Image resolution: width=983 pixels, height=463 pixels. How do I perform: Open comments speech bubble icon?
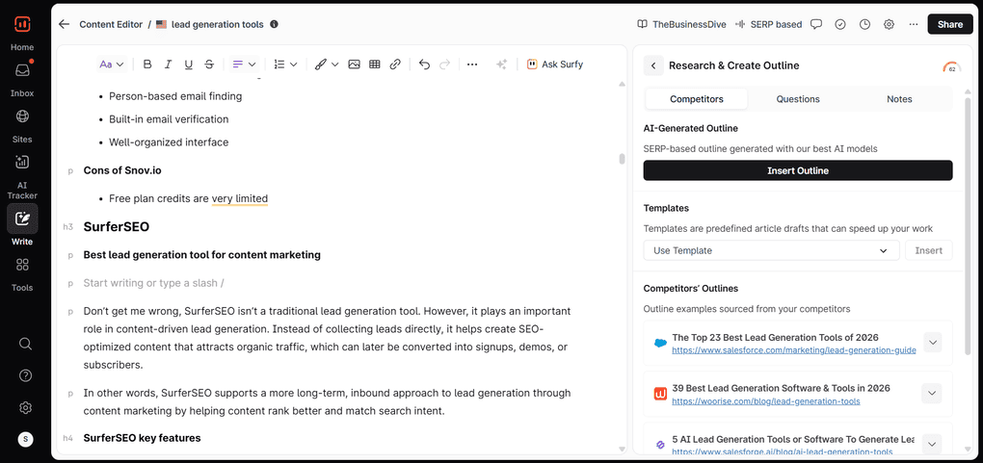click(816, 24)
